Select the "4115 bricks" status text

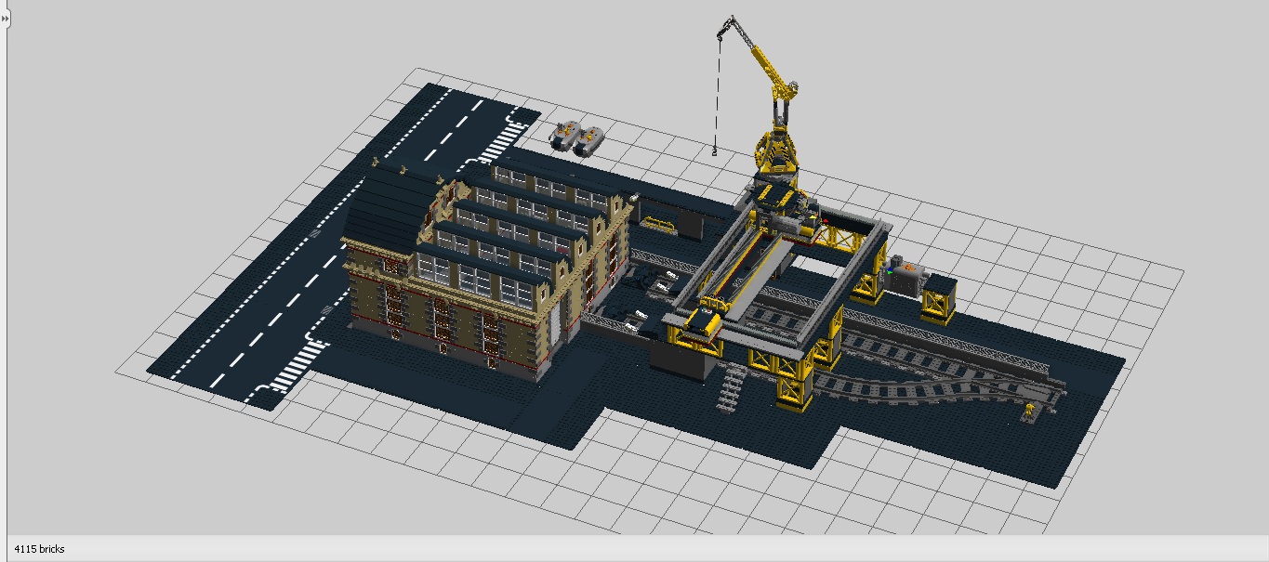[x=39, y=549]
